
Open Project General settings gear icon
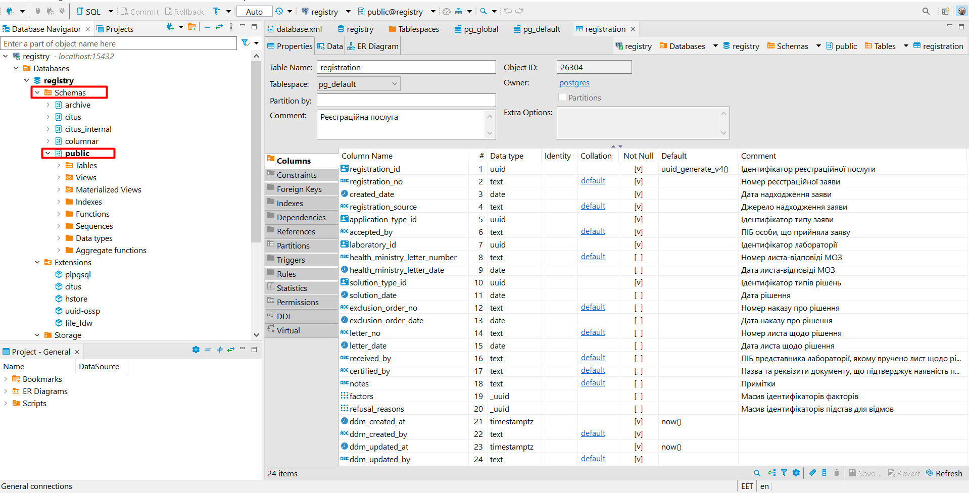pos(196,350)
